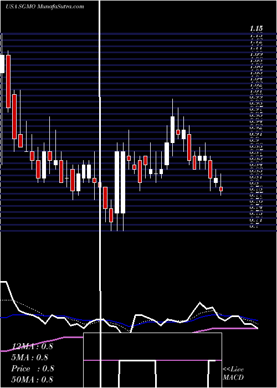277x388 pixels.
Task: Click the <<Live MACD label
Action: pos(233,373)
